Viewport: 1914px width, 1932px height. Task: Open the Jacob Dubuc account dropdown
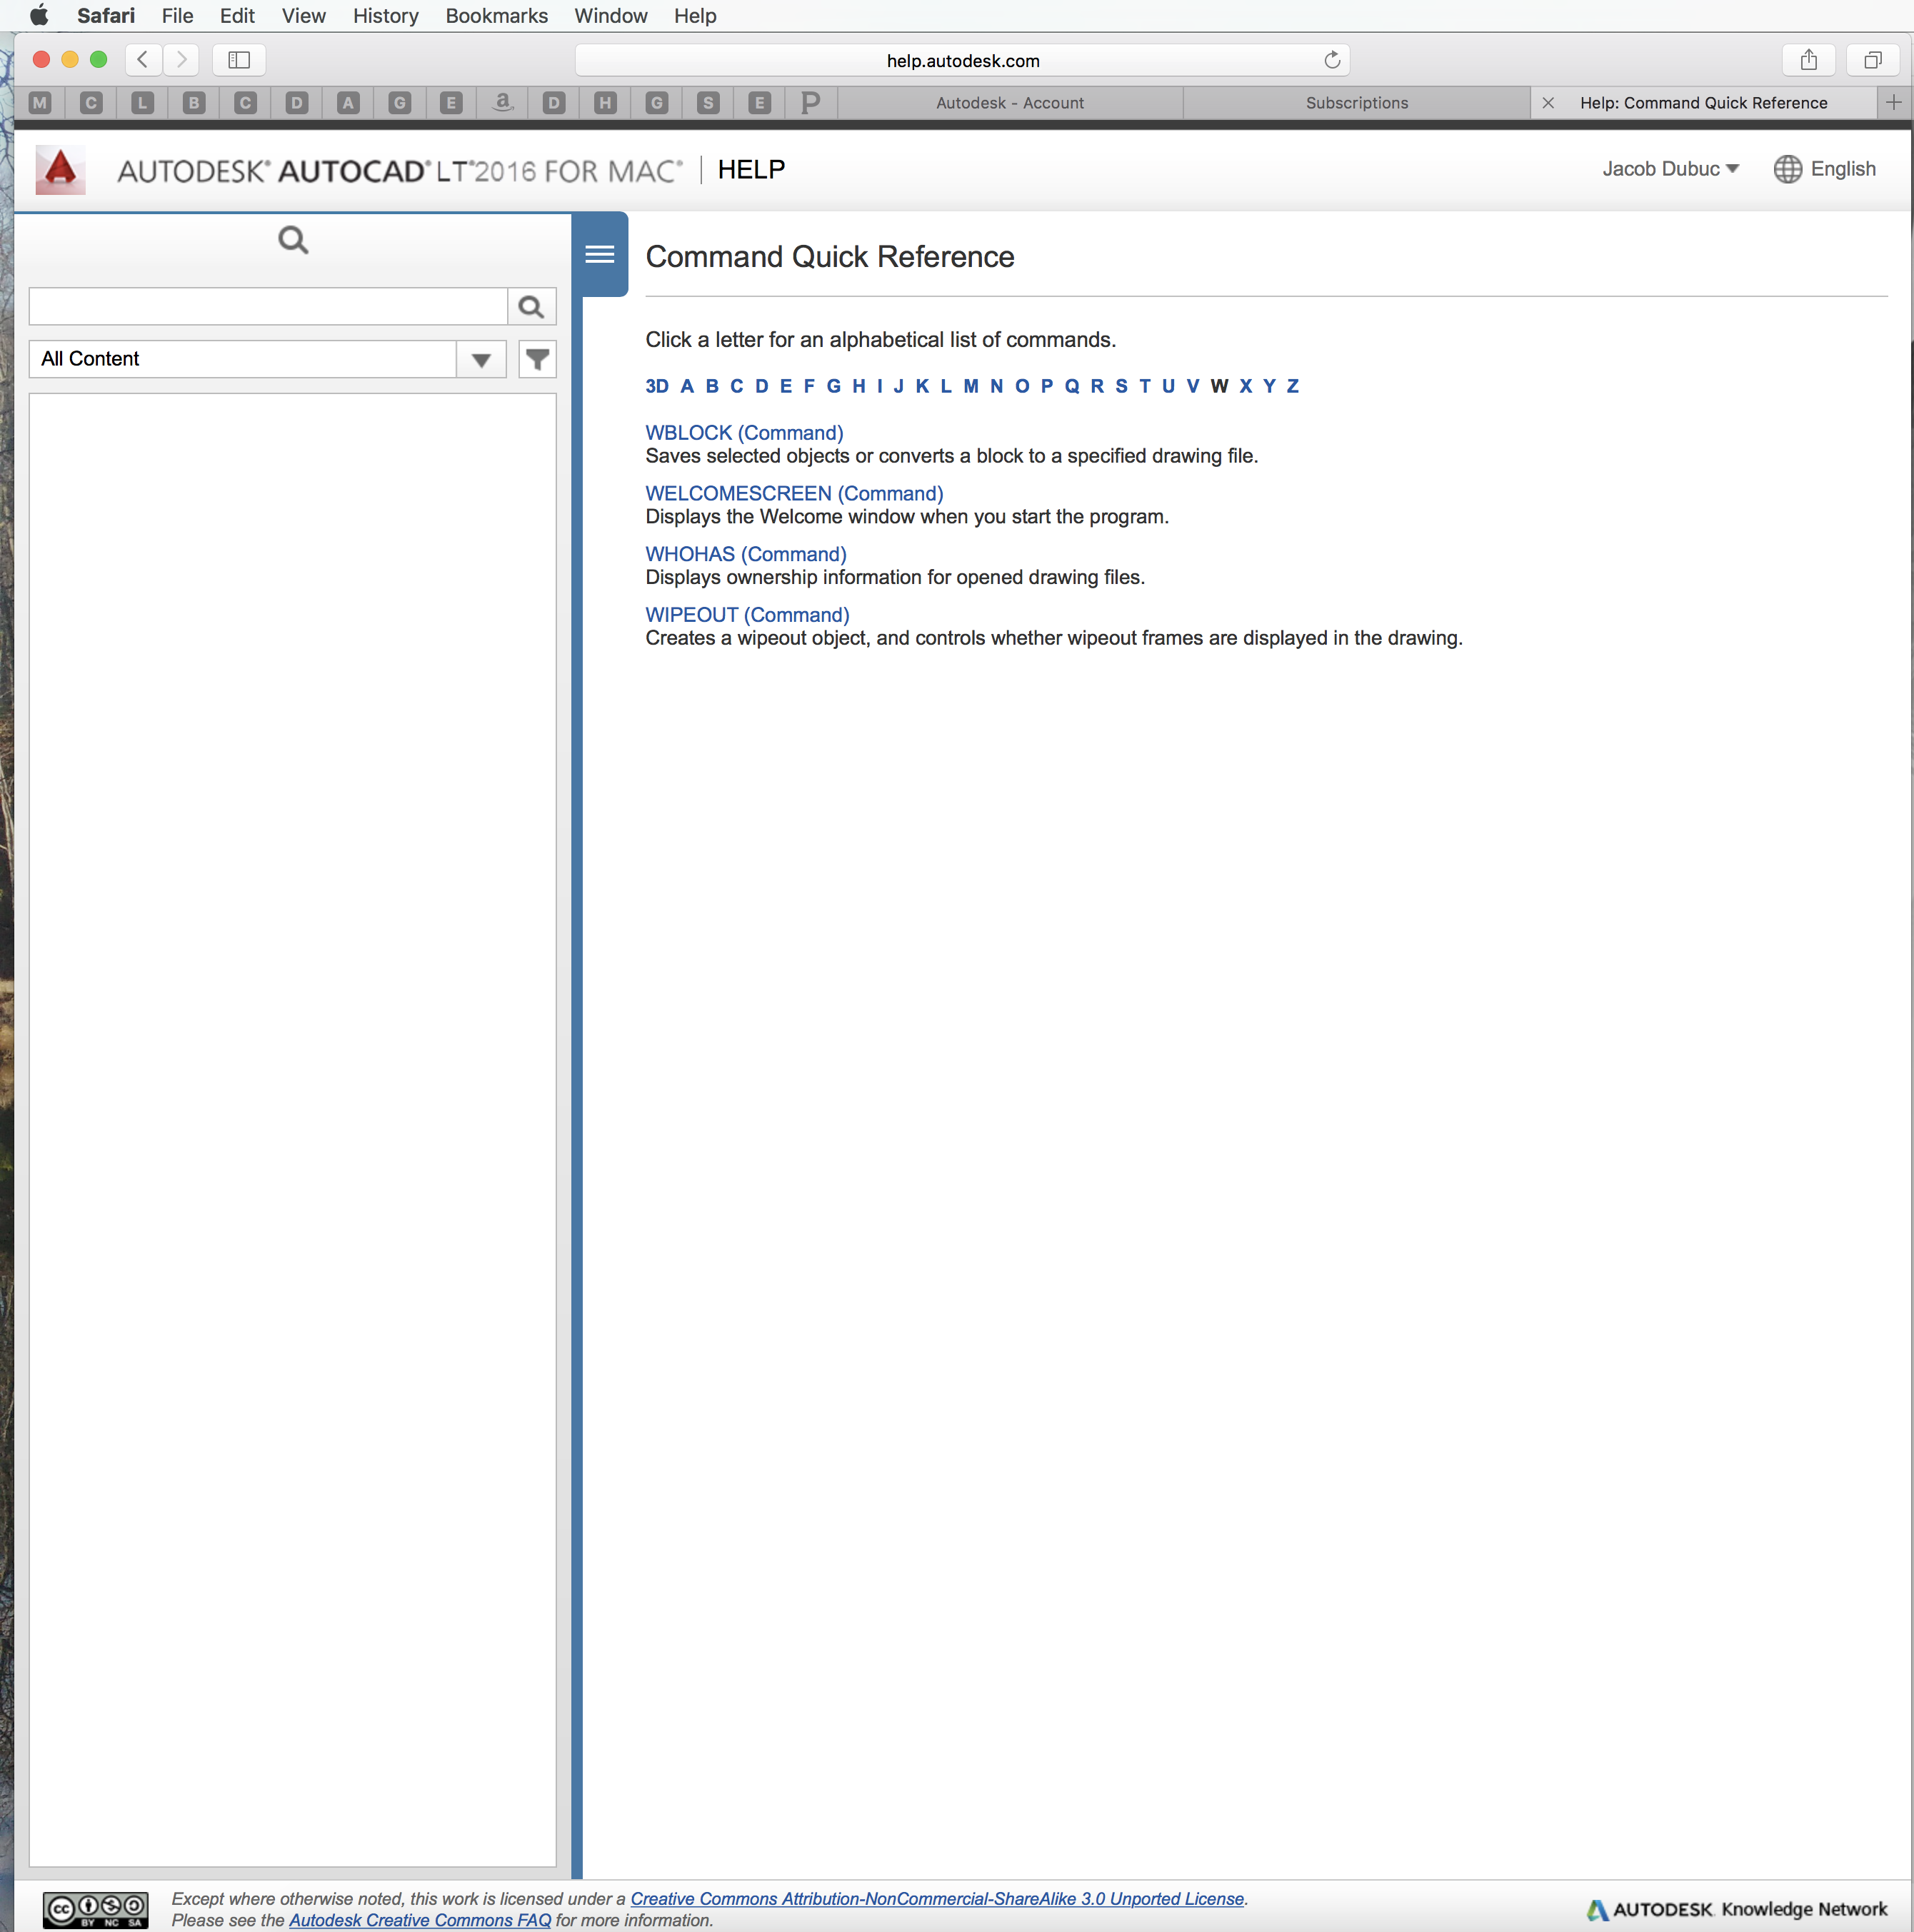tap(1670, 169)
